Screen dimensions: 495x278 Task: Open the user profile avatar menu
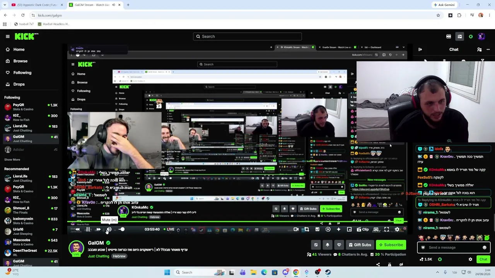pos(481,37)
